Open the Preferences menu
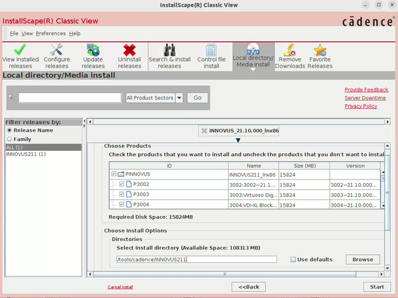This screenshot has height=298, width=398. [50, 33]
